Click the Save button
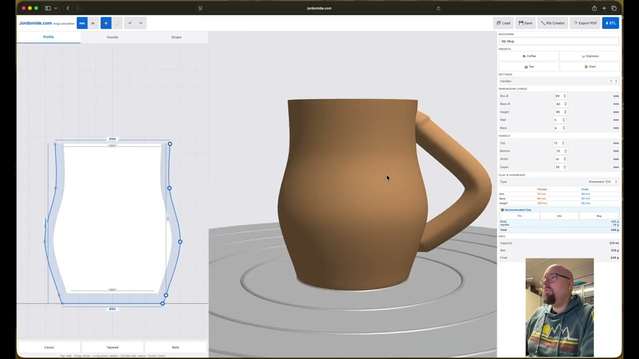 tap(525, 23)
